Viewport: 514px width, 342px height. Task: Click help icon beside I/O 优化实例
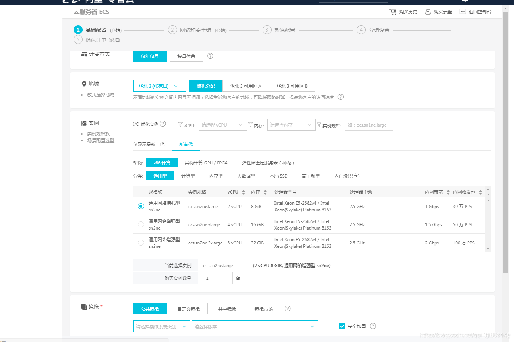point(163,124)
